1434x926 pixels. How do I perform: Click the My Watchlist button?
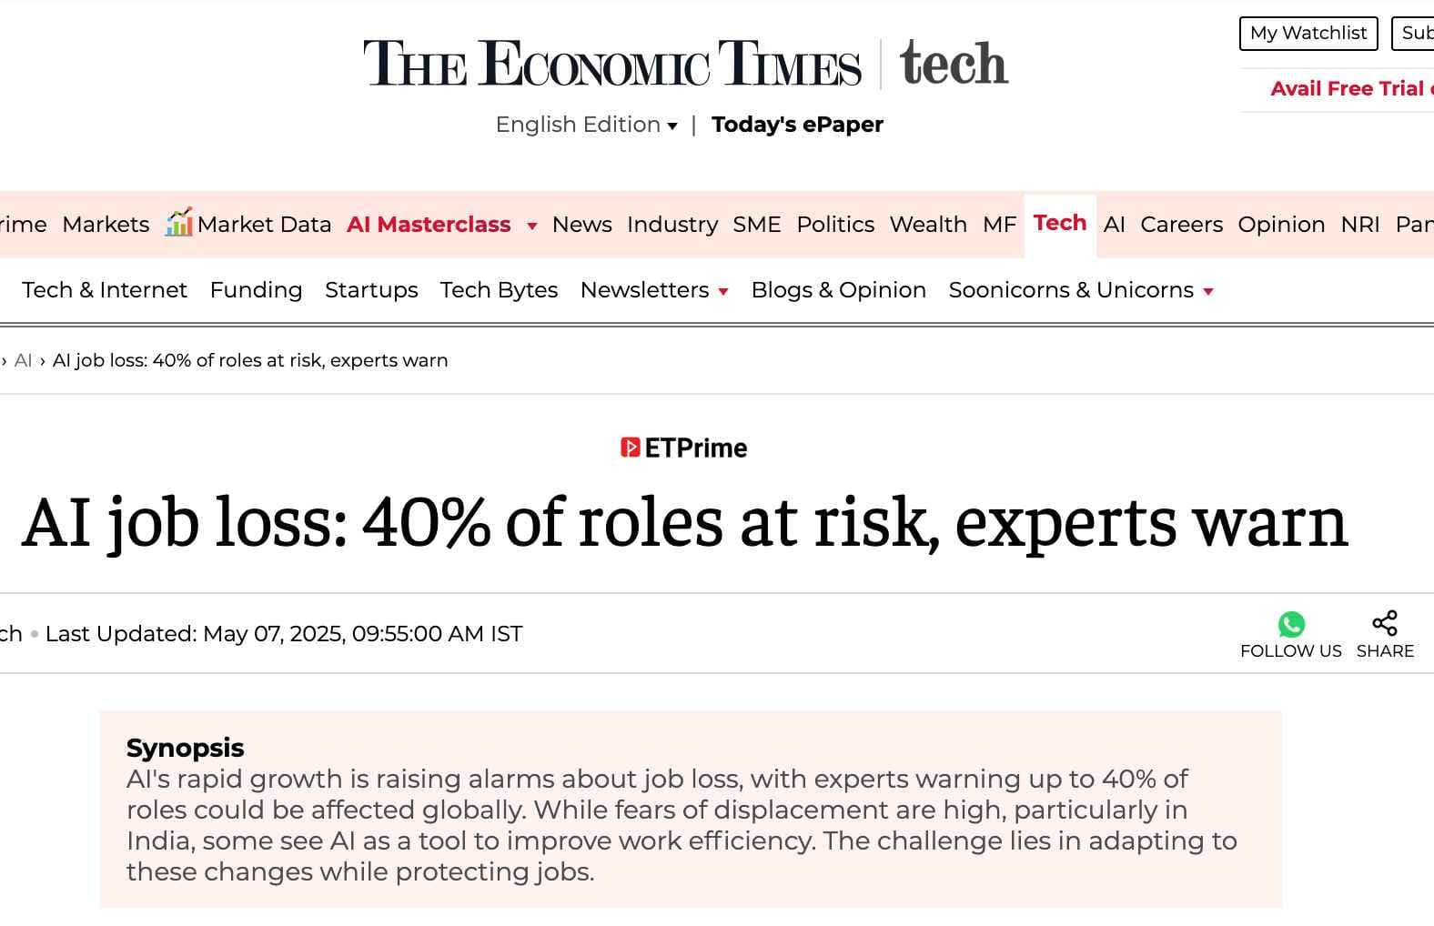coord(1308,34)
